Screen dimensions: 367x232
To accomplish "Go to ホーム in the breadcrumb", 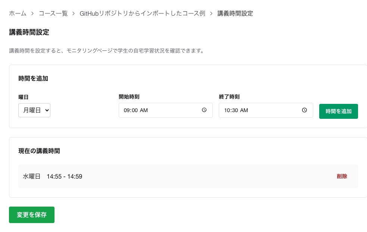I will 18,13.
